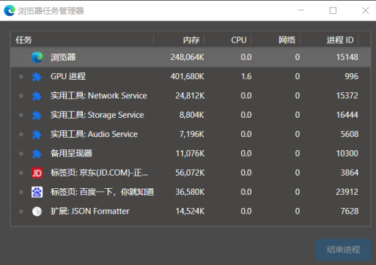This screenshot has height=265, width=376.
Task: Click process ID 5608
Action: pyautogui.click(x=350, y=135)
